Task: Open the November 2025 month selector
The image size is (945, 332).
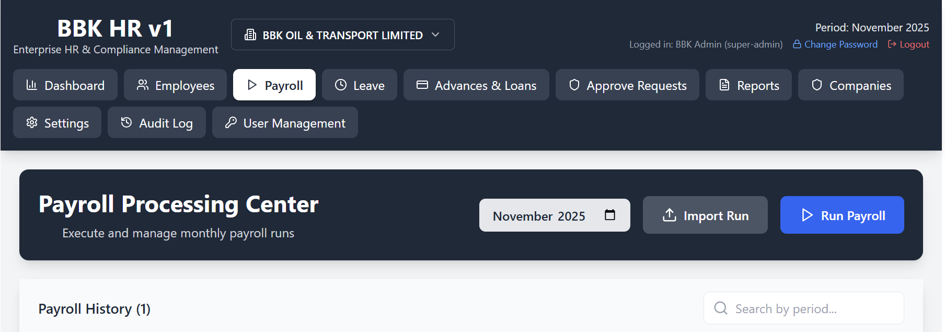Action: pyautogui.click(x=539, y=215)
